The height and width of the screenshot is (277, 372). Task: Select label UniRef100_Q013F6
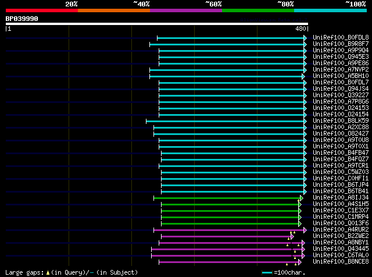click(x=341, y=223)
